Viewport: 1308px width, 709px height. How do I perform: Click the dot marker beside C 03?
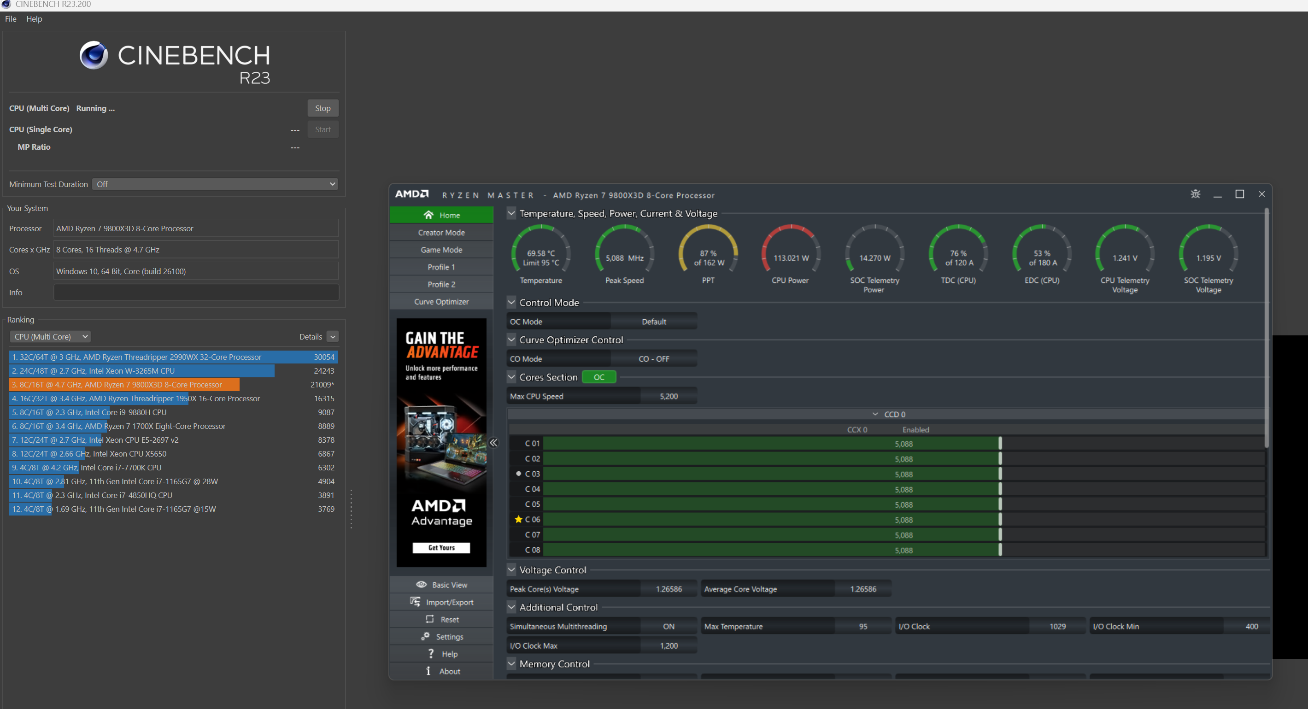(x=518, y=473)
